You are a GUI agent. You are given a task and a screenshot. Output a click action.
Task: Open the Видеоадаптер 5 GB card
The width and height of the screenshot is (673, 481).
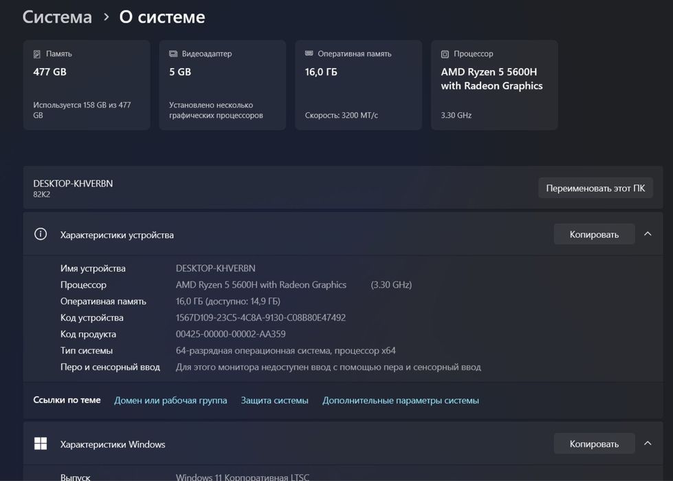222,85
